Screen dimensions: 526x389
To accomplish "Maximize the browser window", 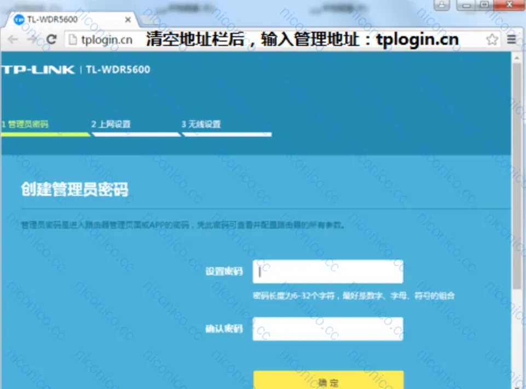I will (x=484, y=5).
